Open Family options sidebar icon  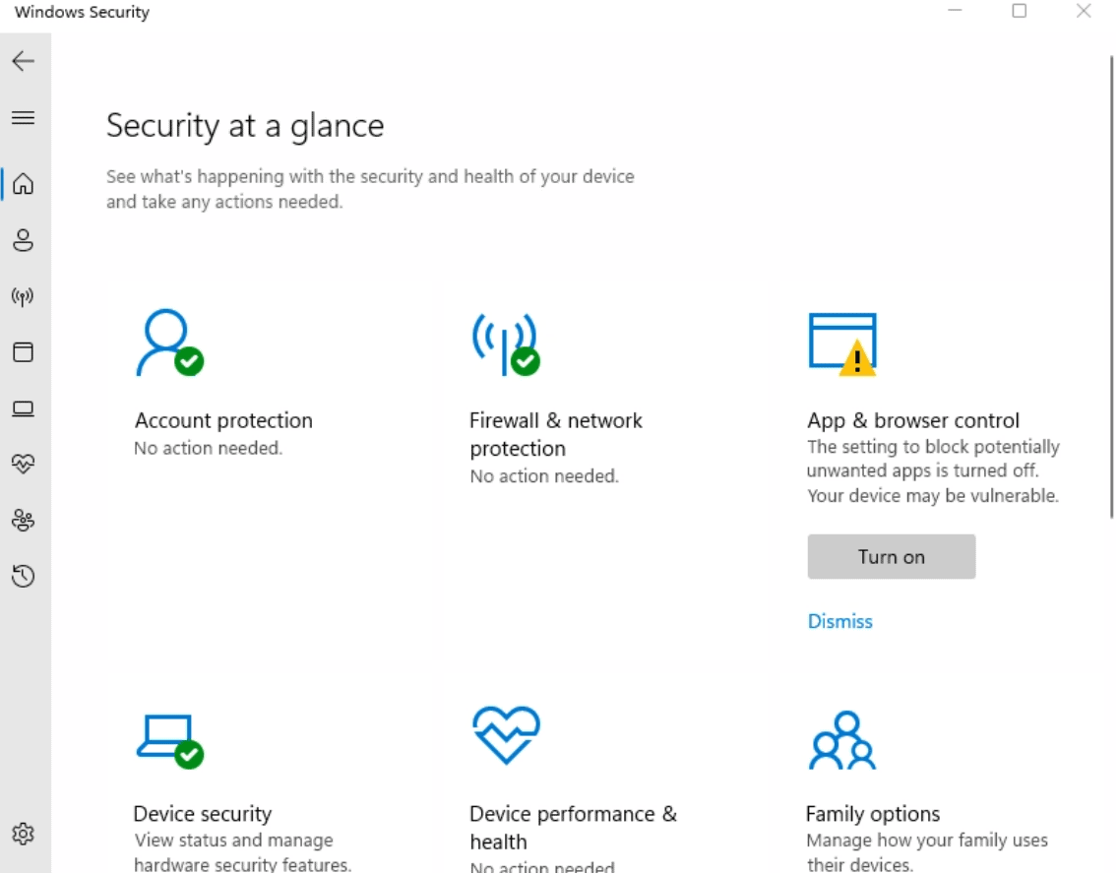[x=24, y=520]
